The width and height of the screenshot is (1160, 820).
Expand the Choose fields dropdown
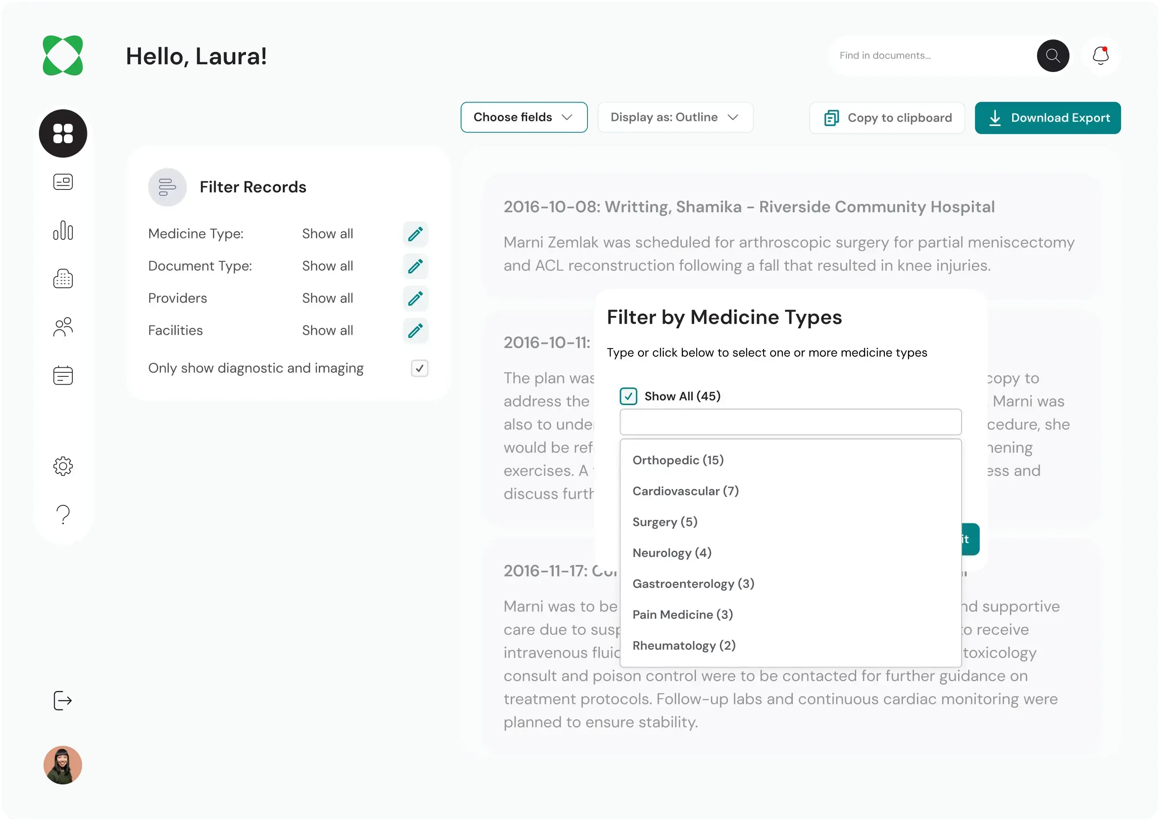tap(524, 117)
